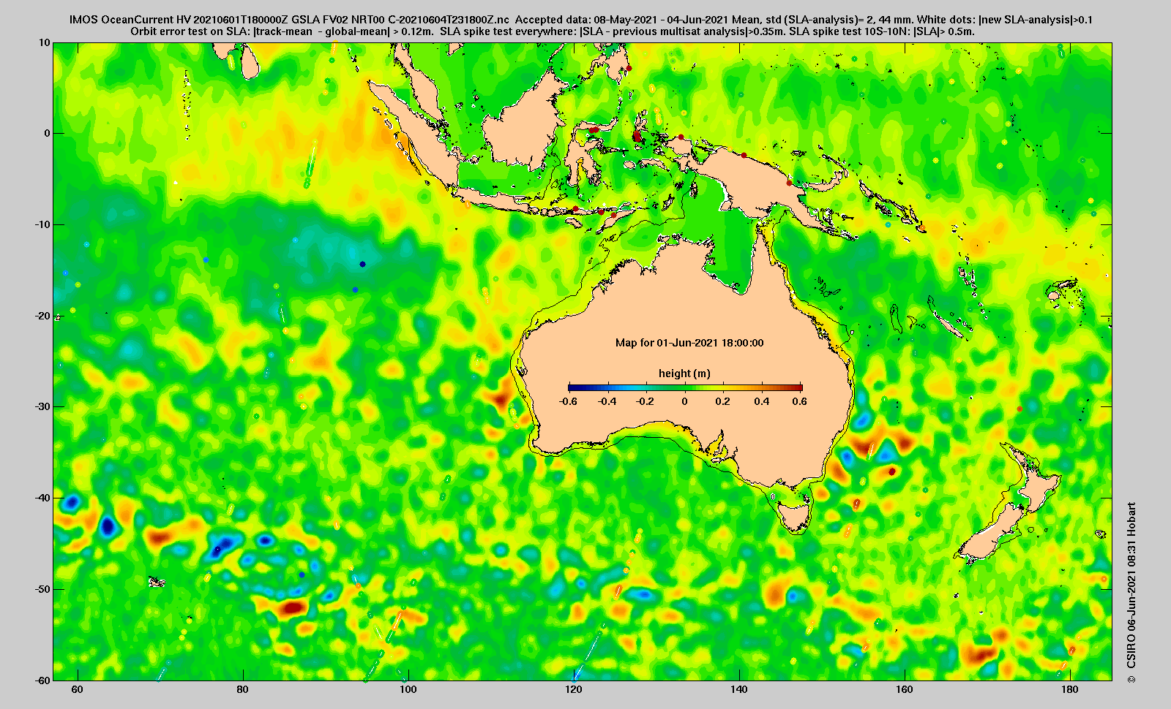Click the color scale bar in the legend
This screenshot has height=709, width=1171.
tap(685, 388)
